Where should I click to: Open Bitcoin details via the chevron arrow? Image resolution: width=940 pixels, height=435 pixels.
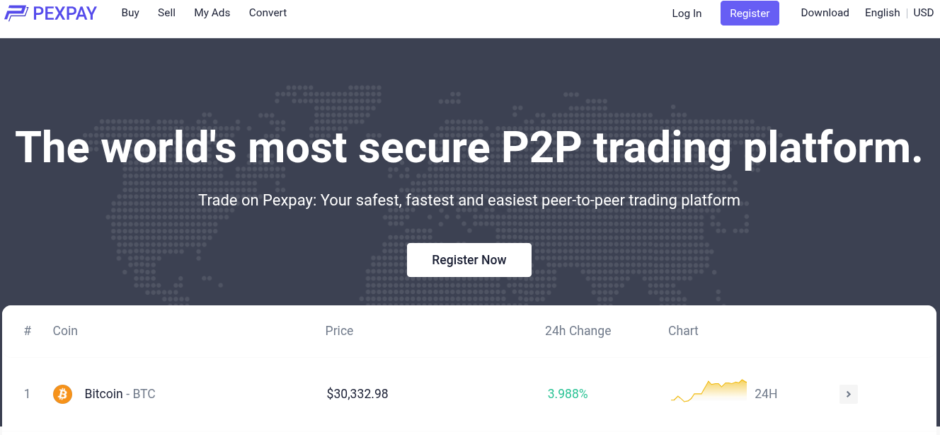tap(848, 394)
